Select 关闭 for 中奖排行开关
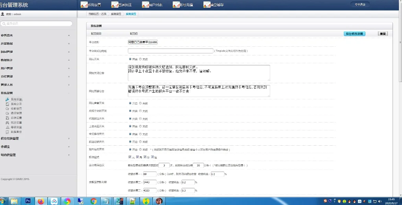402x205 pixels. (x=140, y=134)
